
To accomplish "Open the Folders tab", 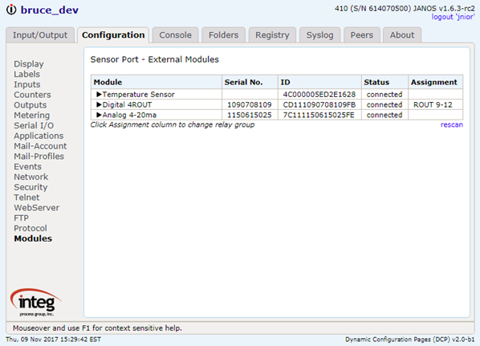I will click(223, 35).
